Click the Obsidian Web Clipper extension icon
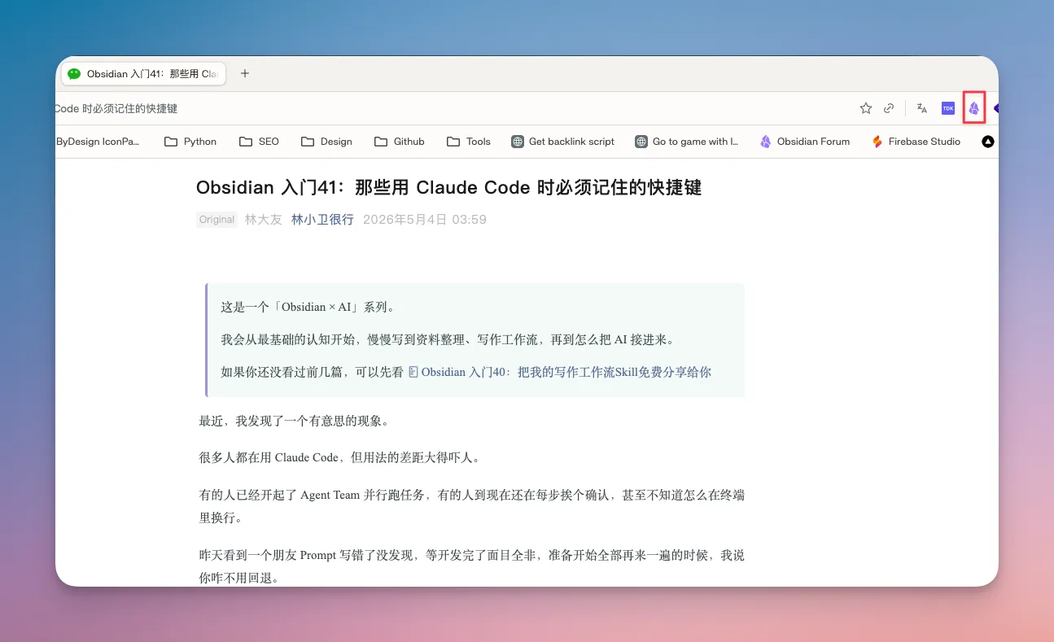The height and width of the screenshot is (642, 1054). click(x=973, y=108)
